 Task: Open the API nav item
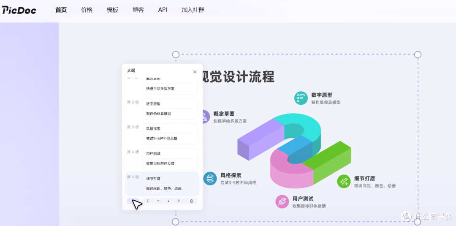(163, 10)
